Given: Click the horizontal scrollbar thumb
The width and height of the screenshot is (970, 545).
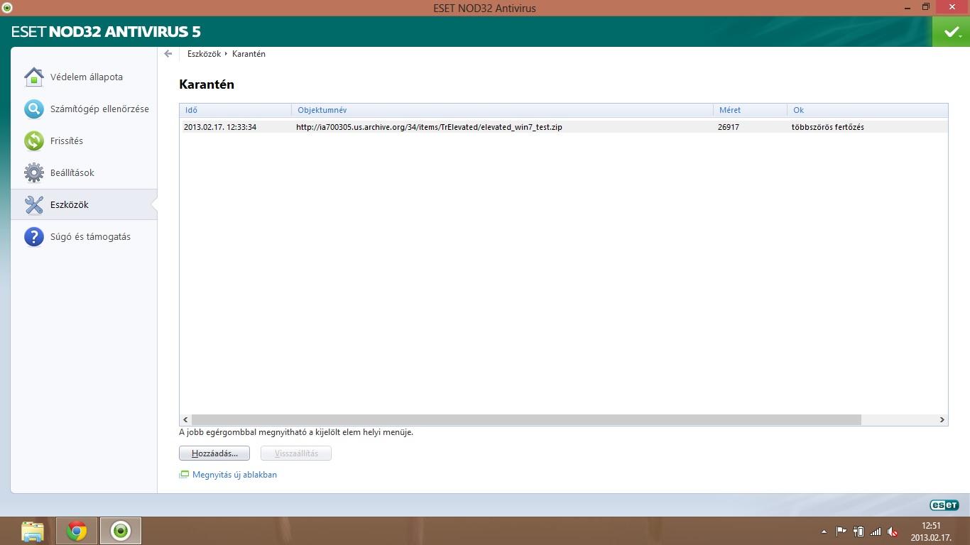Looking at the screenshot, I should (x=526, y=419).
